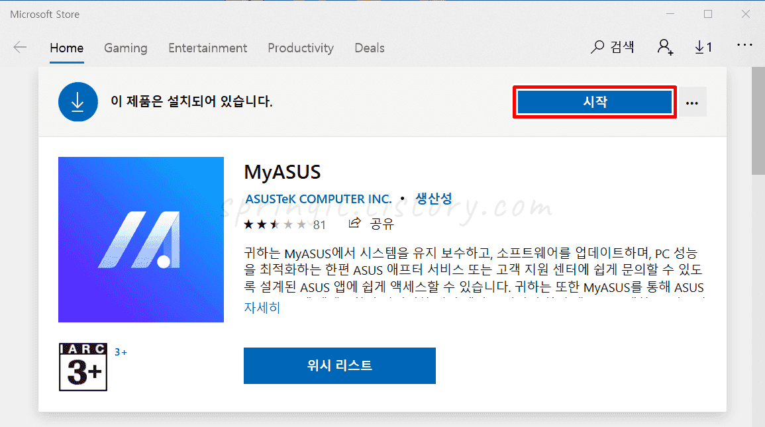Switch to the Gaming tab
This screenshot has width=765, height=427.
click(x=125, y=48)
